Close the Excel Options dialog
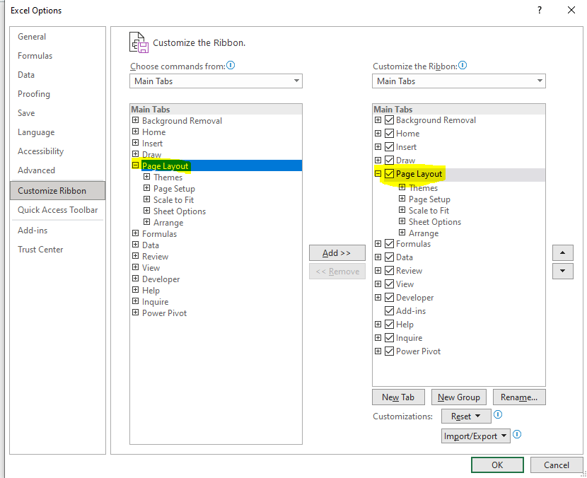Screen dimensions: 587x478 pos(571,10)
